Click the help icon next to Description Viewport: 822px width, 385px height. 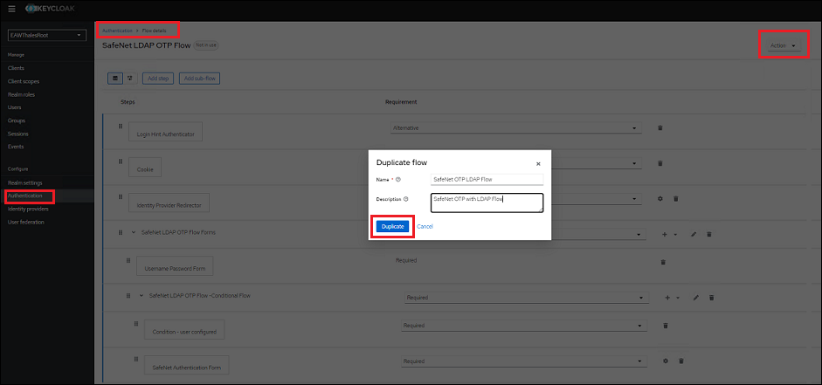pyautogui.click(x=407, y=199)
